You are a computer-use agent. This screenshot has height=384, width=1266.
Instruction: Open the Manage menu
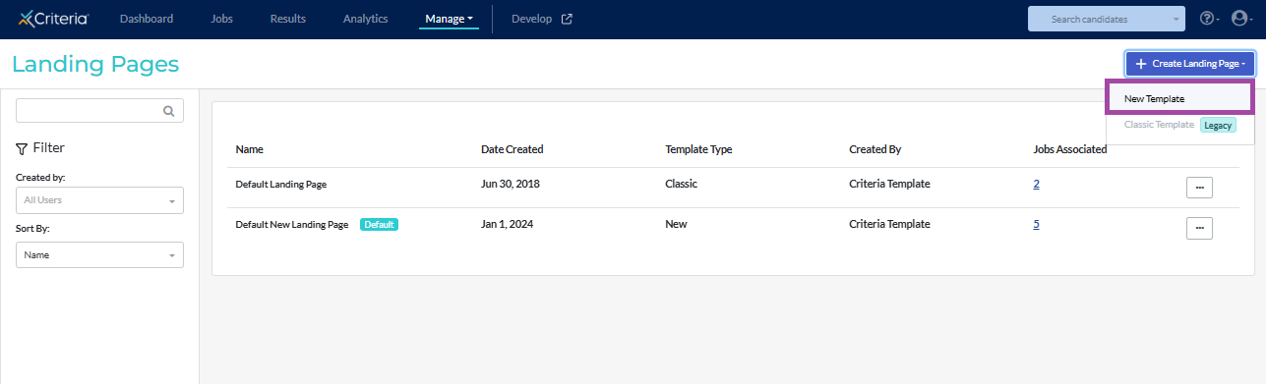[x=449, y=19]
